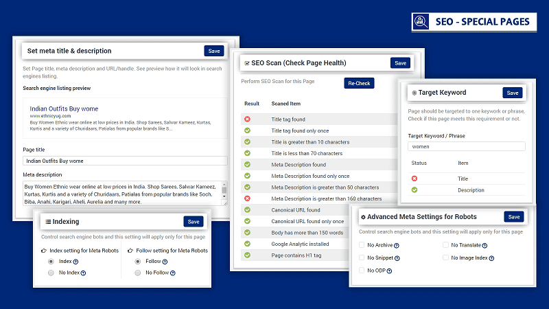Click the help icon beside No Translate
Image resolution: width=549 pixels, height=309 pixels.
tap(485, 245)
